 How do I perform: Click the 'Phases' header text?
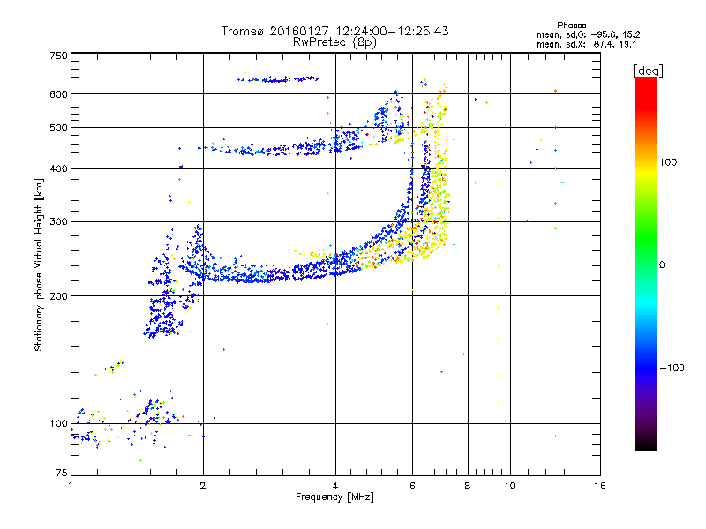click(571, 26)
